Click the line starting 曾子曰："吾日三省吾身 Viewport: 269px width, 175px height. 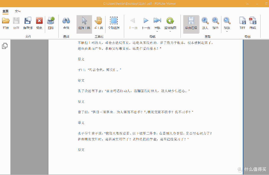(136, 112)
